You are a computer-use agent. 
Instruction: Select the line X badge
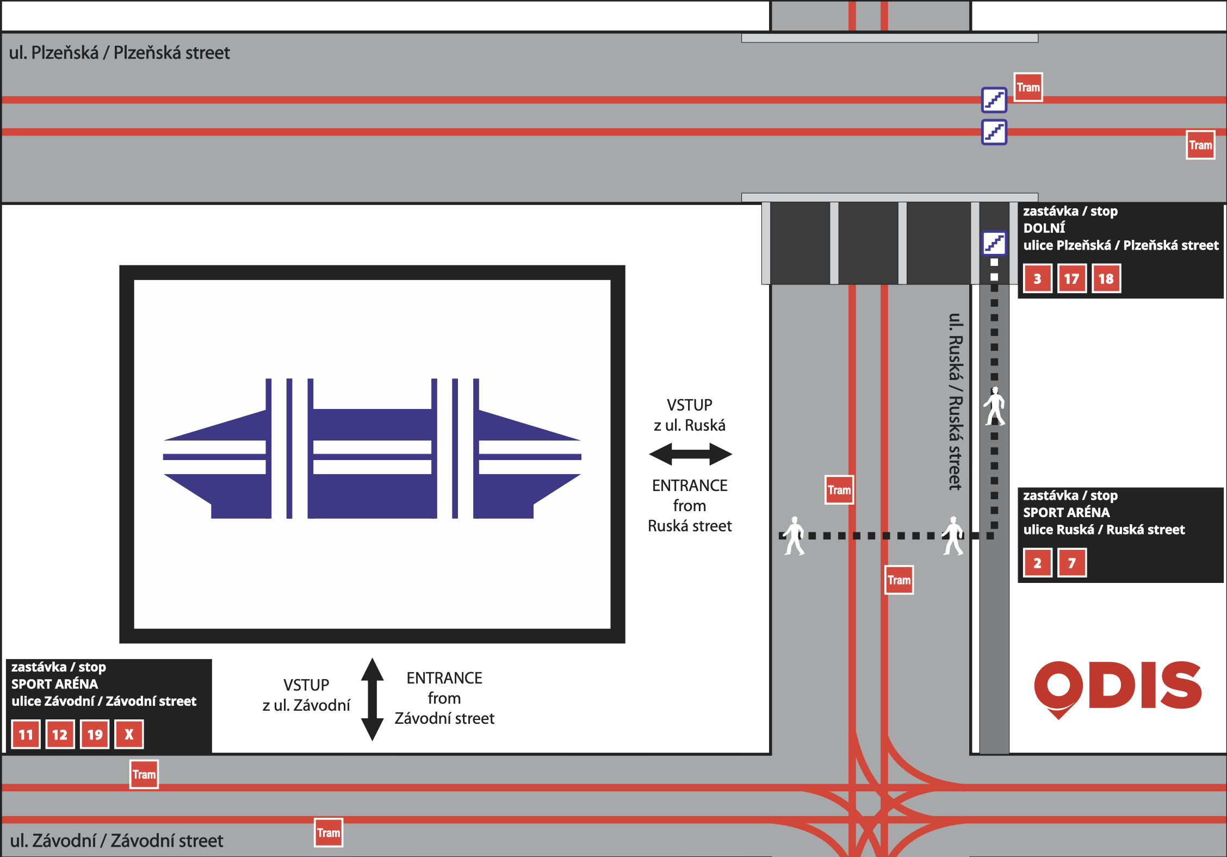(x=129, y=735)
